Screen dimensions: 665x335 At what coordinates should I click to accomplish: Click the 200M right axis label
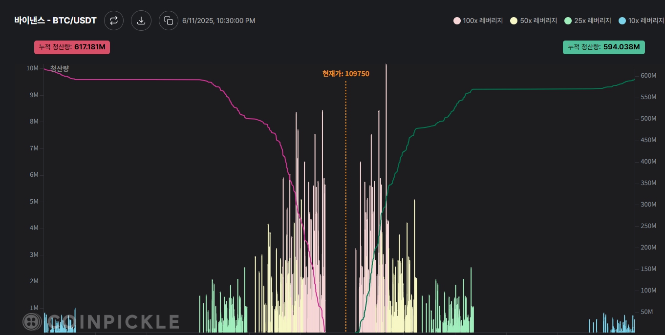(648, 248)
